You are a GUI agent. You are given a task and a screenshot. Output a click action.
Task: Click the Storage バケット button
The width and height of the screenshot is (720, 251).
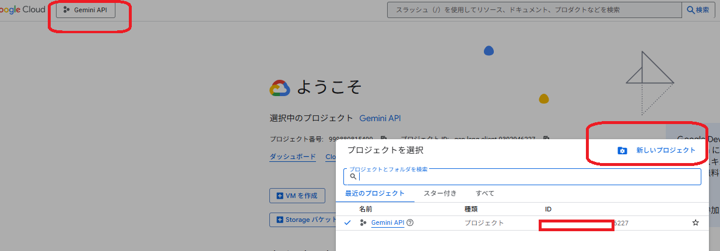point(303,220)
